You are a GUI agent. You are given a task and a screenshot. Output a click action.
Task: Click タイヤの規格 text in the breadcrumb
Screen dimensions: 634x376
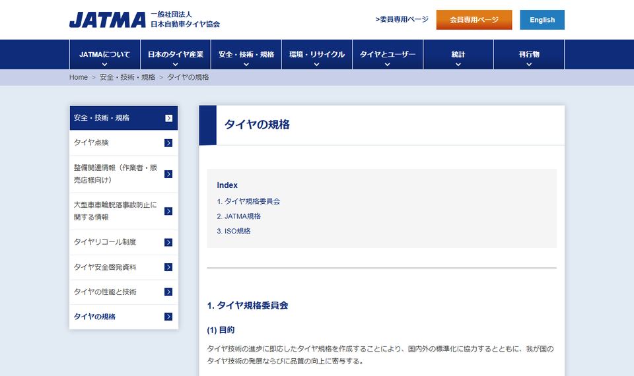pyautogui.click(x=188, y=77)
